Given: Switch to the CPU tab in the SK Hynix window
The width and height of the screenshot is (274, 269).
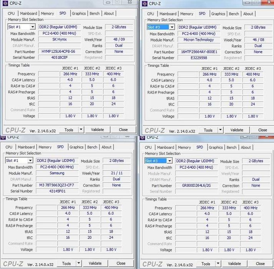Looking at the screenshot, I should pos(11,13).
